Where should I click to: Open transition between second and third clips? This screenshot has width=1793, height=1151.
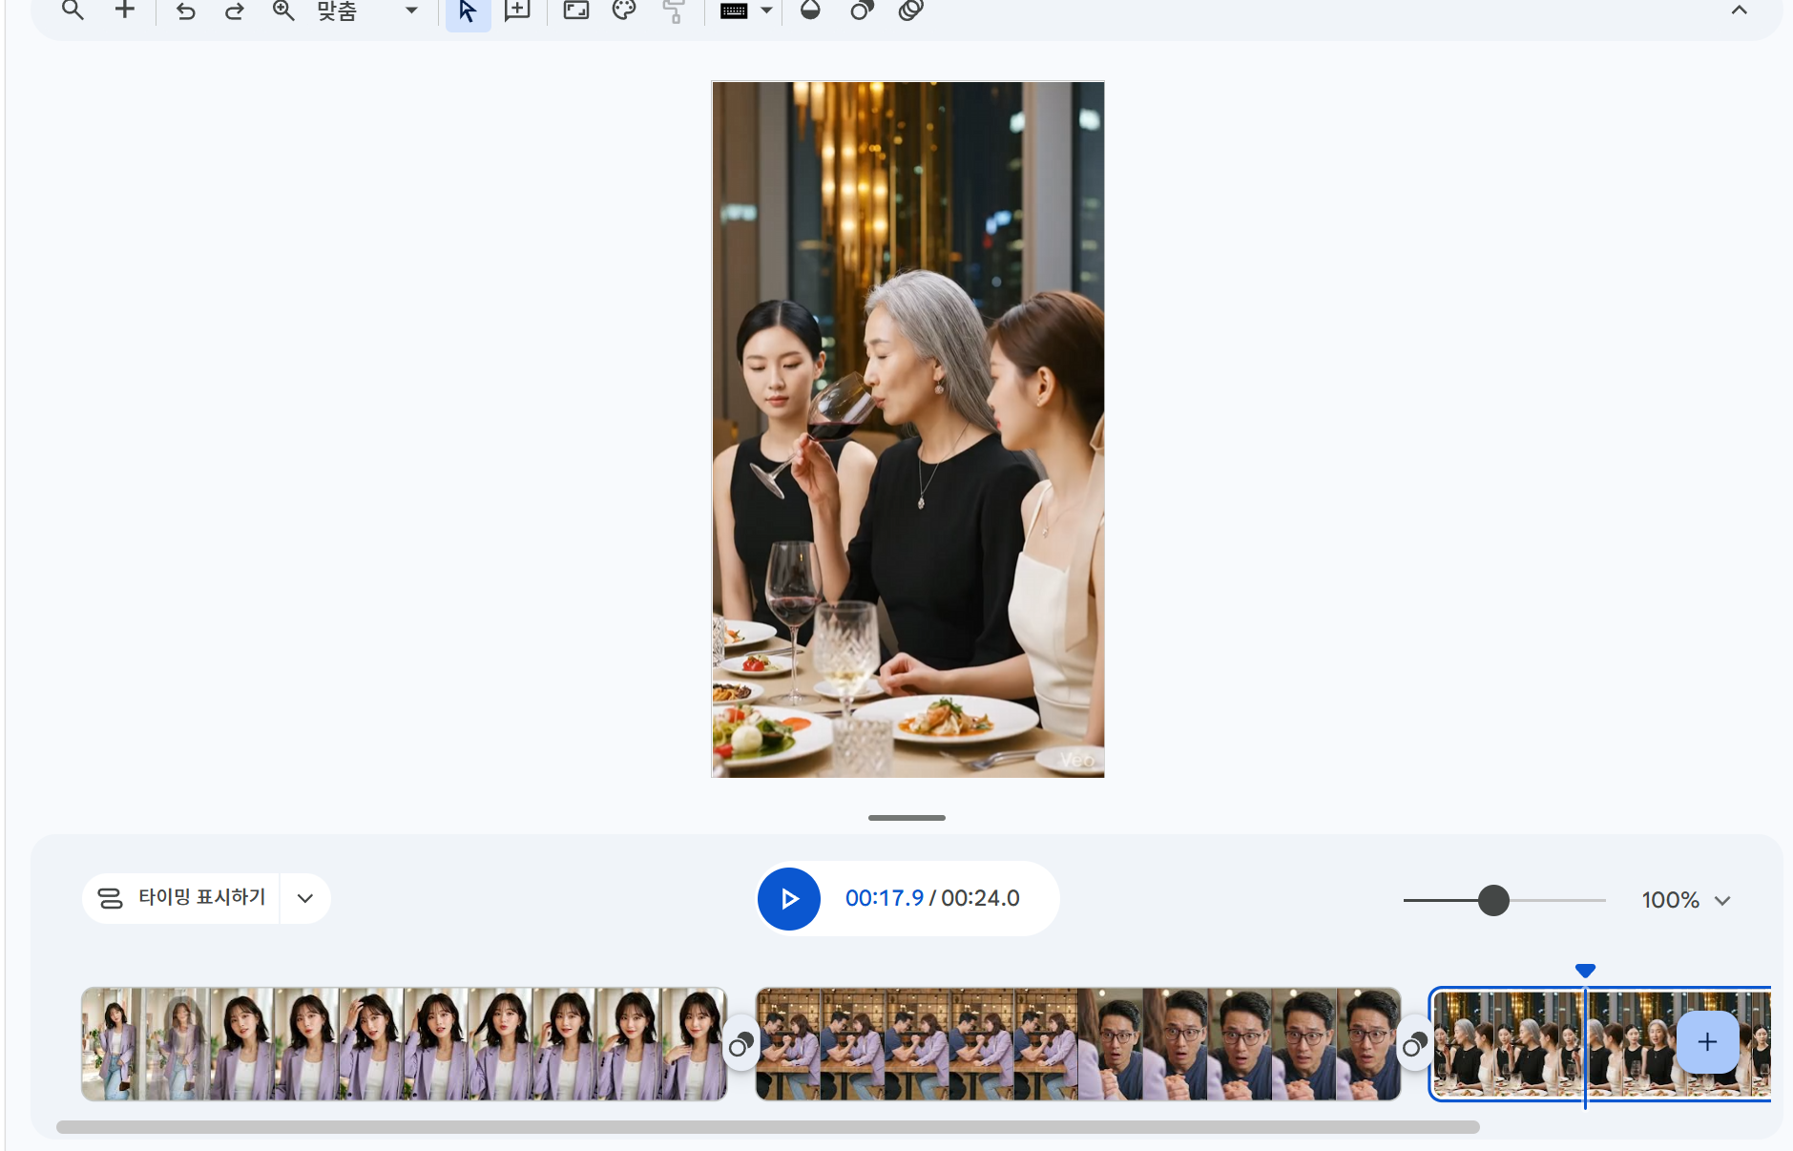point(1415,1045)
